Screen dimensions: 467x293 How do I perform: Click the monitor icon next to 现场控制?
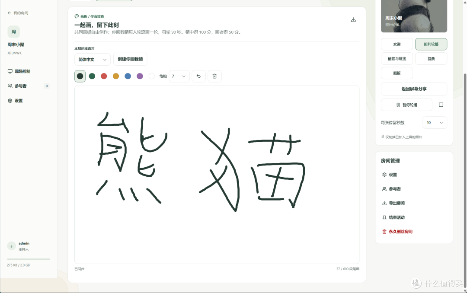coord(10,71)
